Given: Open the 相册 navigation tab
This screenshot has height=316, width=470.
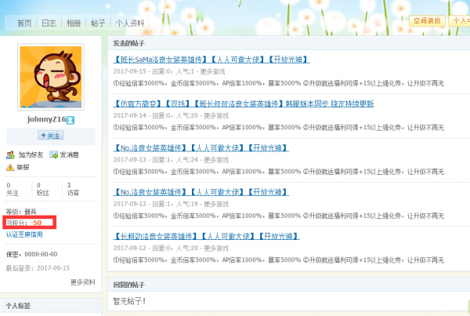Looking at the screenshot, I should coord(74,23).
